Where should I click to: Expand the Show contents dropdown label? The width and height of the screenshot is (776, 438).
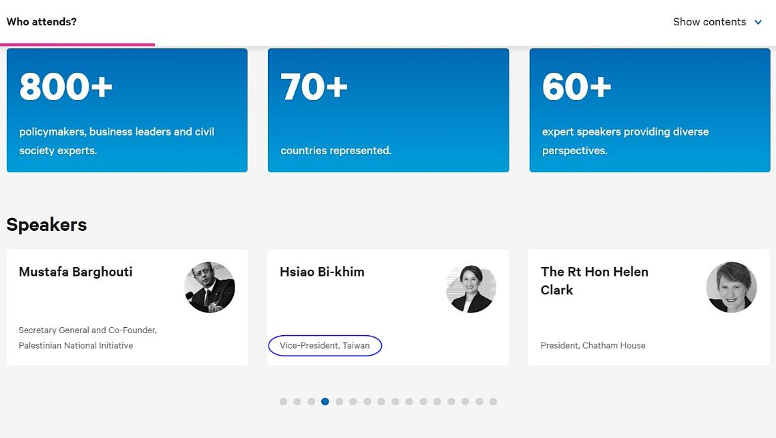tap(709, 22)
